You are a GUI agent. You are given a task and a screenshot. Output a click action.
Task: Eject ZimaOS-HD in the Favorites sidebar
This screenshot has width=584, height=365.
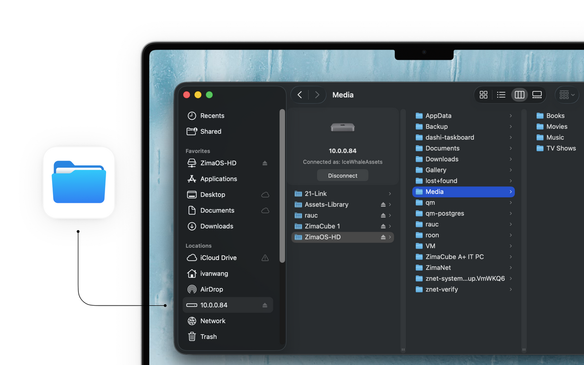(265, 163)
